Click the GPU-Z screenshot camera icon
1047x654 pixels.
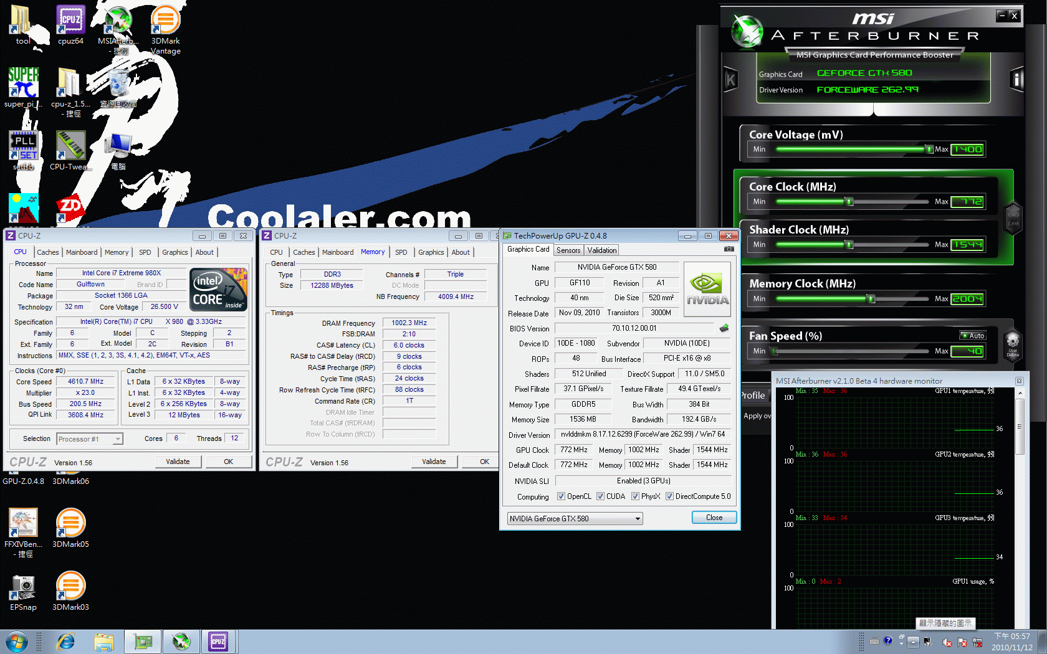pyautogui.click(x=729, y=249)
